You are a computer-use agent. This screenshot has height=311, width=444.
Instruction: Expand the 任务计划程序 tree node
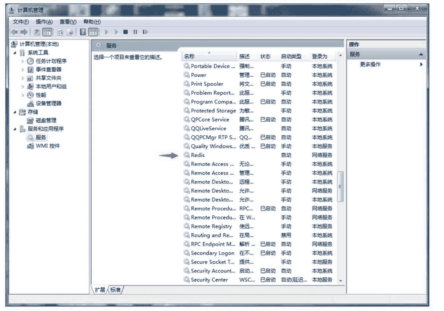click(23, 61)
